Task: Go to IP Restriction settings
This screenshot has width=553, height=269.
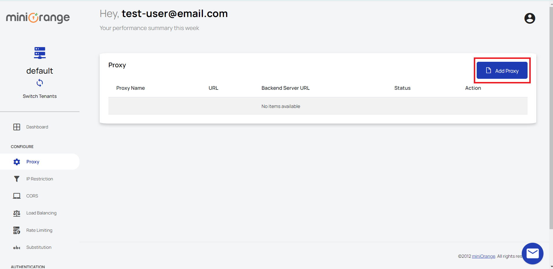Action: 40,179
